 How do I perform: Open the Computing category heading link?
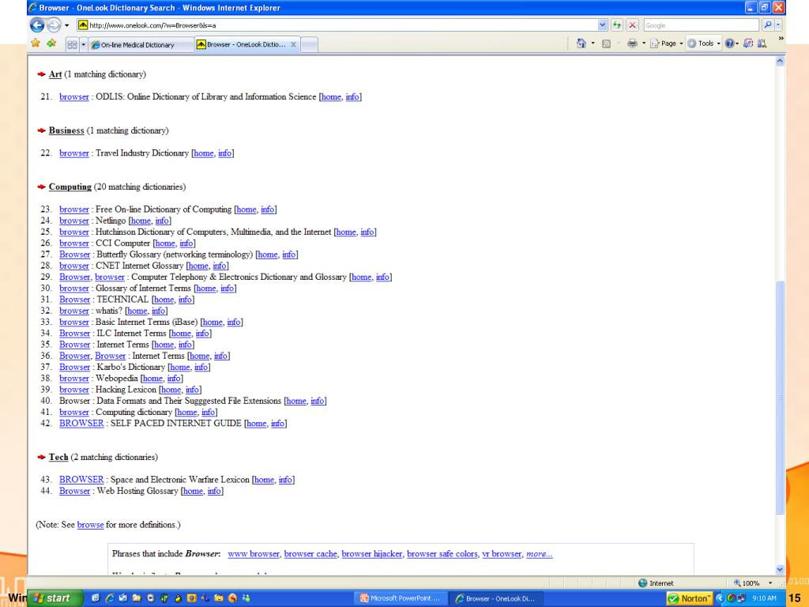click(70, 187)
